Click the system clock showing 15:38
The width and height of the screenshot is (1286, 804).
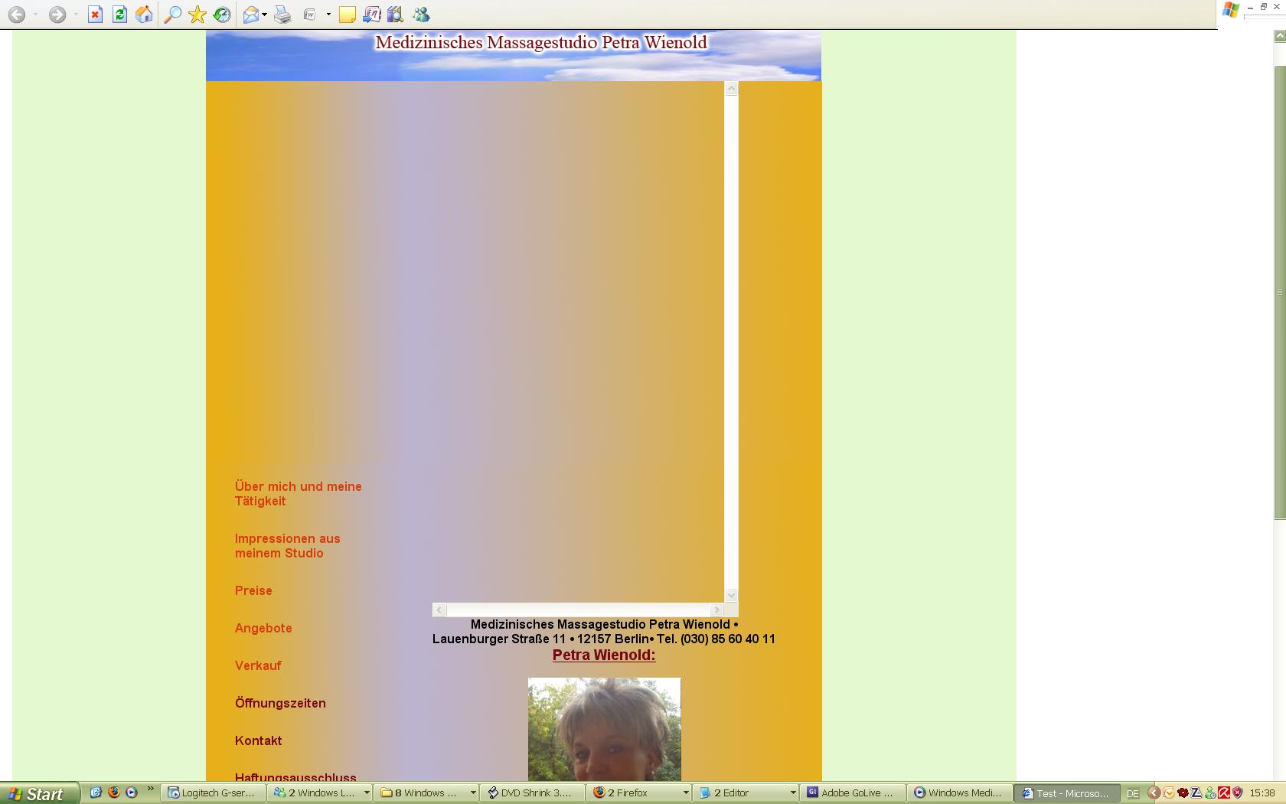pos(1262,793)
